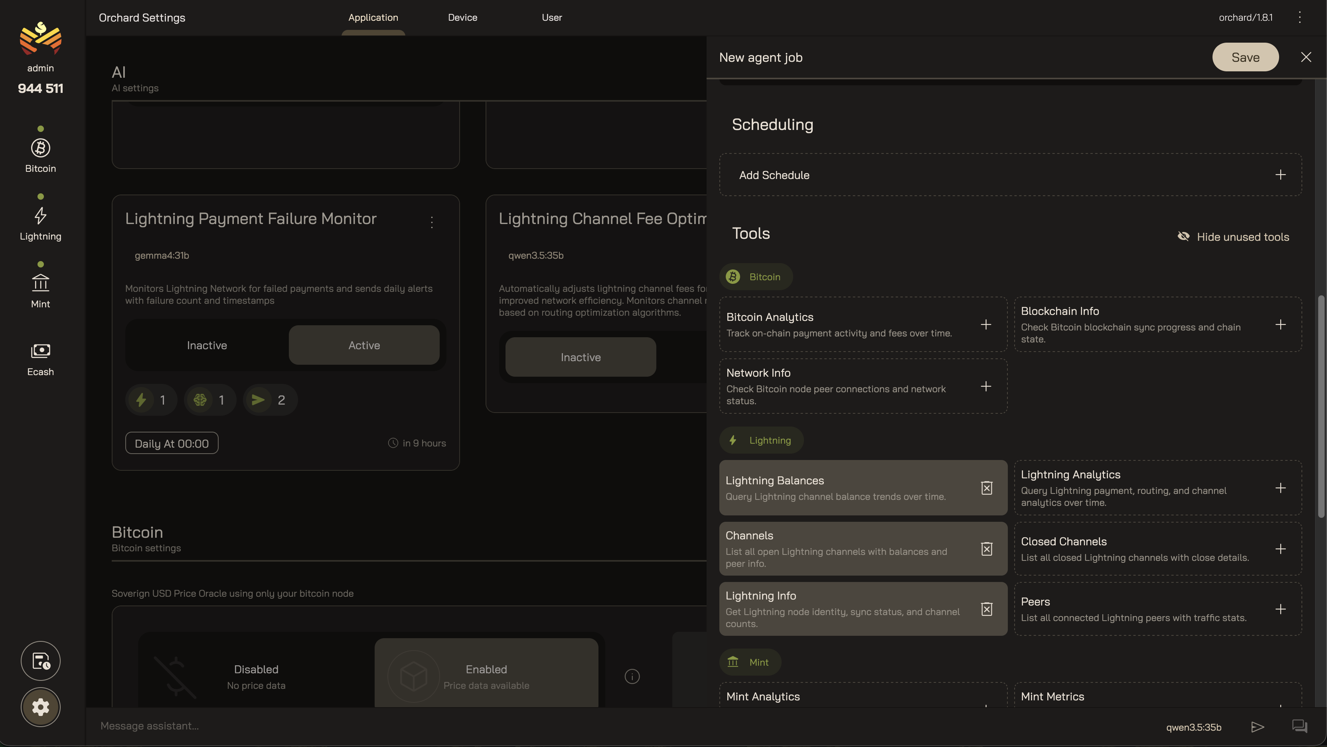This screenshot has height=747, width=1327.
Task: Open the top-right kebab menu
Action: (x=1299, y=18)
